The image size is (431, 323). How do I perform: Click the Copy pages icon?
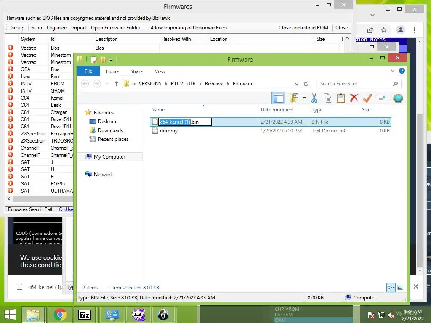click(x=327, y=98)
